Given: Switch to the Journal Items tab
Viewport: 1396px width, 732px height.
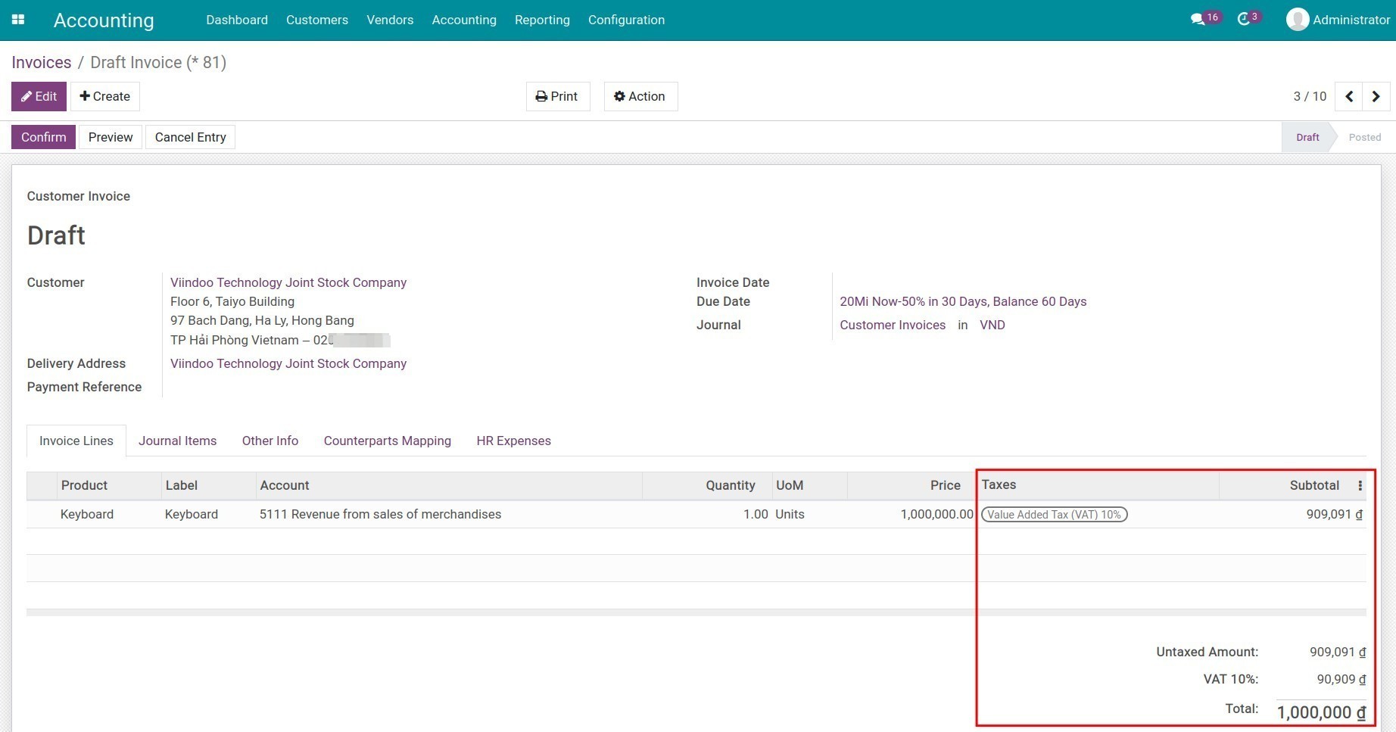Looking at the screenshot, I should coord(177,441).
